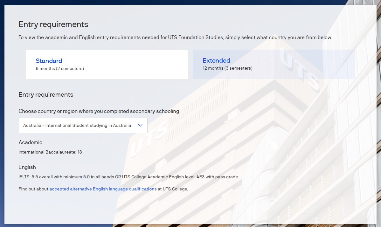The height and width of the screenshot is (227, 381).
Task: Click the '8 months (2 semesters)' text
Action: (x=60, y=68)
